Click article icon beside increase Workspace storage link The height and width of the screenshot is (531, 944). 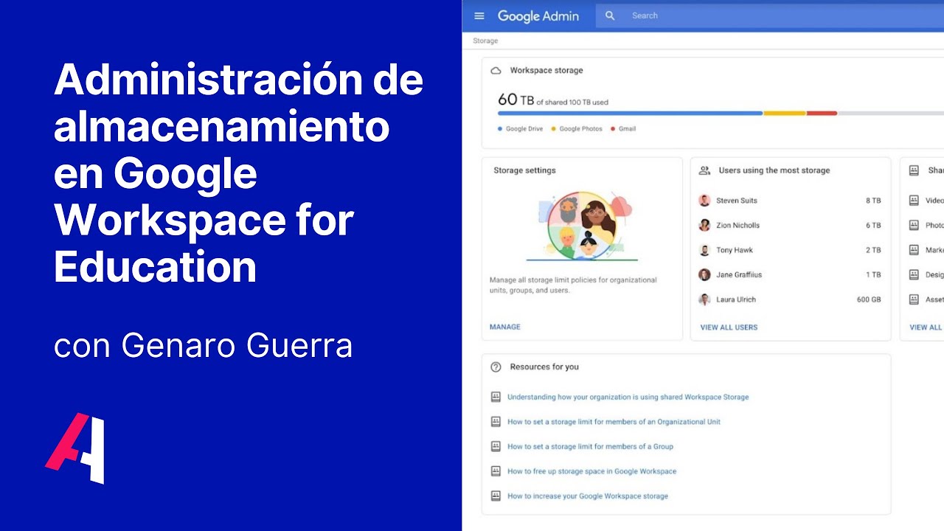(496, 496)
